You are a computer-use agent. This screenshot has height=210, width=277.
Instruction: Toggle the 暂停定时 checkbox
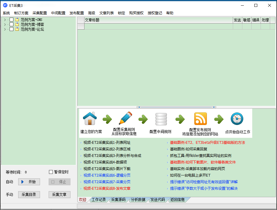[51, 172]
